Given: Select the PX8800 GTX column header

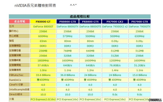Looking at the screenshot, I should coord(67,22).
